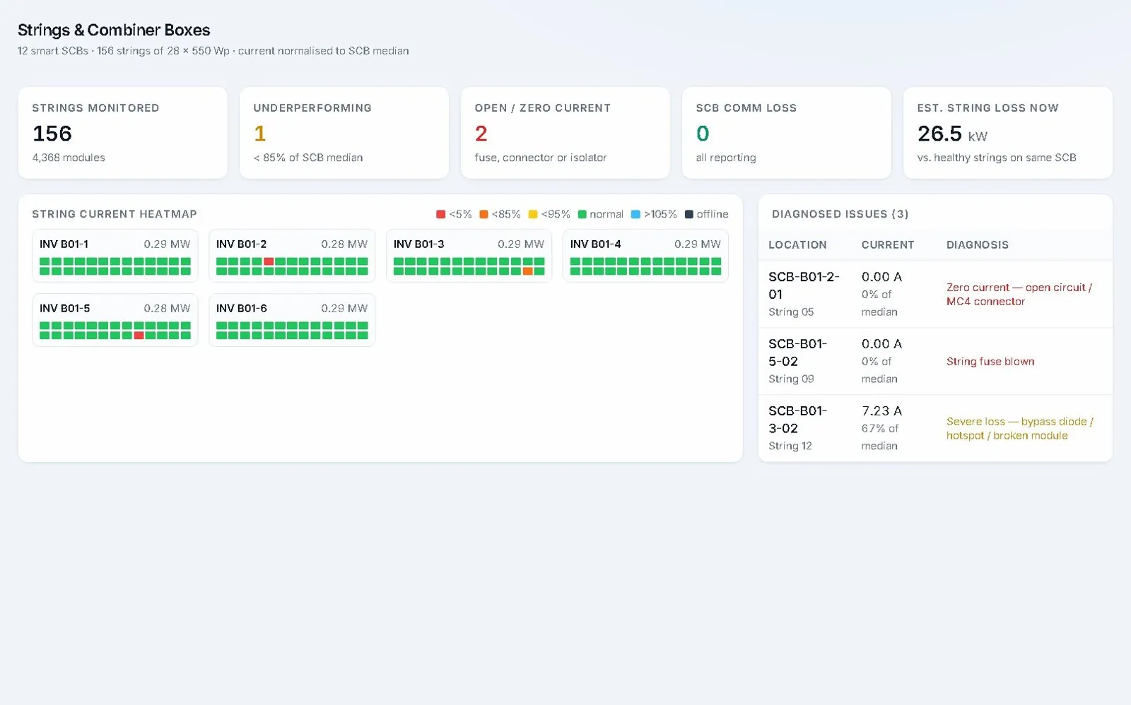Click the INV B01-1 inverter label
Image resolution: width=1131 pixels, height=705 pixels.
64,244
